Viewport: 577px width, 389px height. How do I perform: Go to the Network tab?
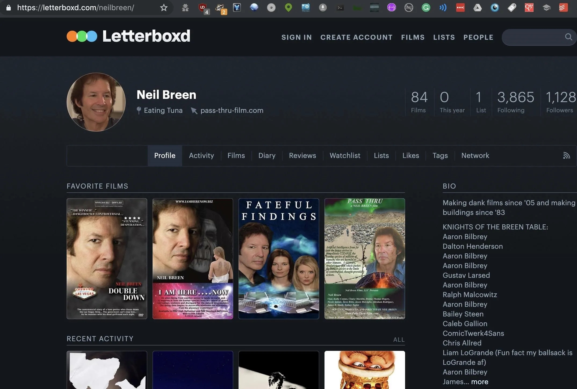click(475, 156)
